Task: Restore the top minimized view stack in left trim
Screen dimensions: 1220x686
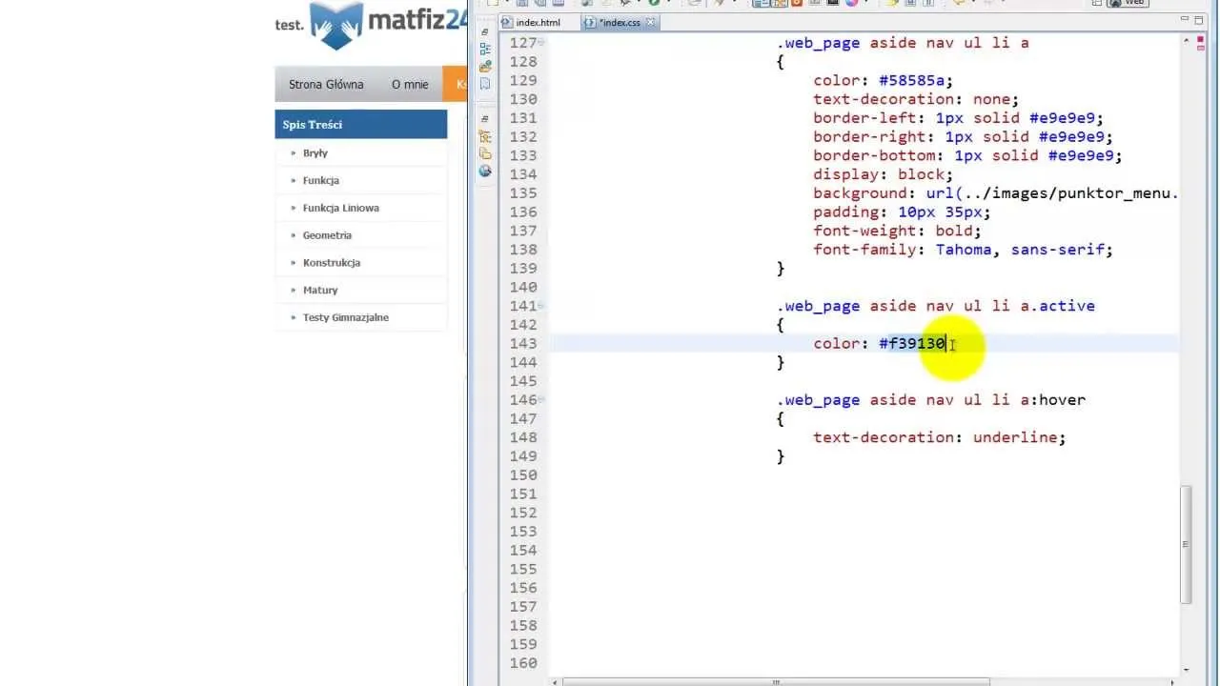Action: point(485,31)
